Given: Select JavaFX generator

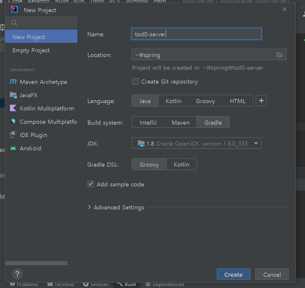Looking at the screenshot, I should point(41,95).
